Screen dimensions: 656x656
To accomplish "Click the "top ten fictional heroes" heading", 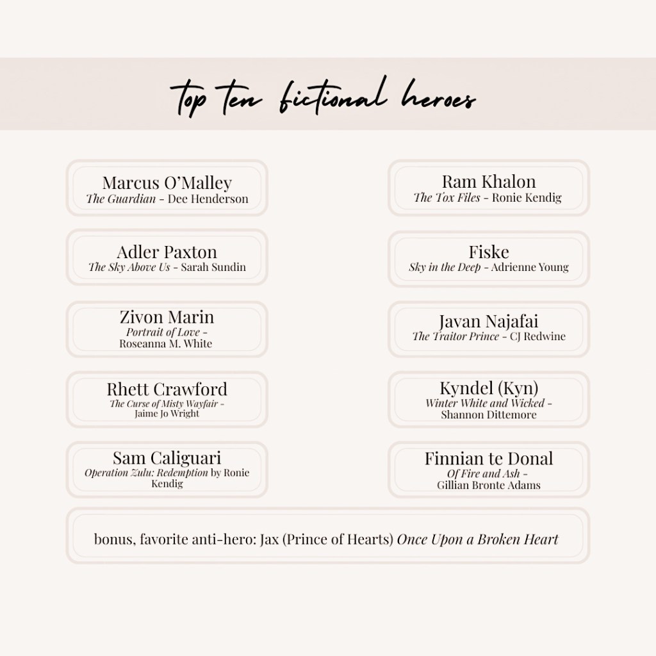I will click(323, 97).
